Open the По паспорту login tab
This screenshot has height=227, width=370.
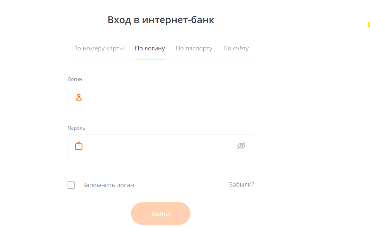point(194,48)
